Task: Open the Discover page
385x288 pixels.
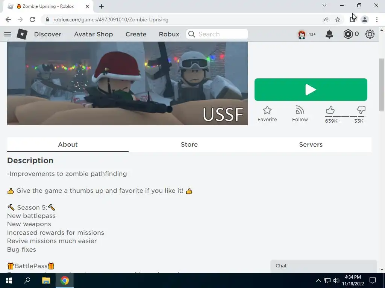Action: 48,34
